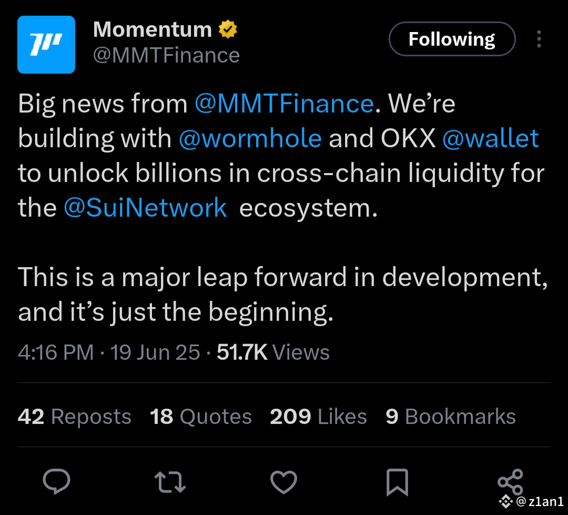Image resolution: width=568 pixels, height=515 pixels.
Task: Bookmark the post with the bookmark icon
Action: [x=398, y=482]
